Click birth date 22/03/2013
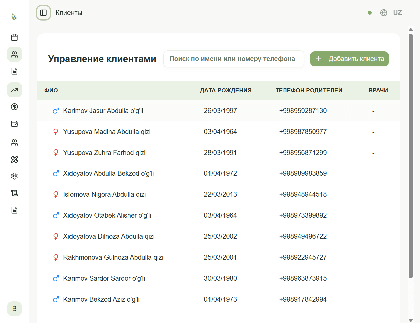420x323 pixels. 221,194
